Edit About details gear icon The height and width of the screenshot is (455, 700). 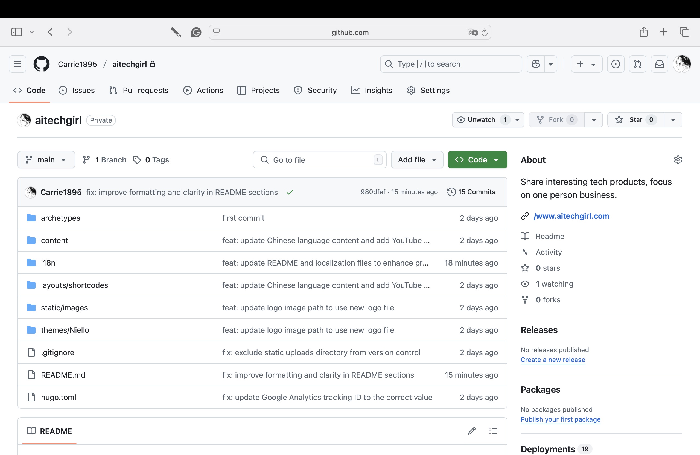click(678, 160)
